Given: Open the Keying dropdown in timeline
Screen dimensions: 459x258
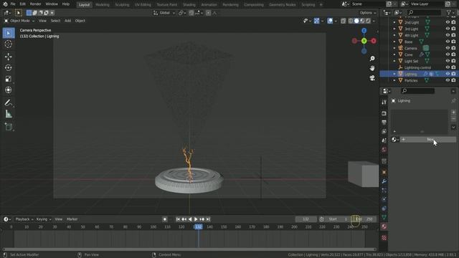Looking at the screenshot, I should (43, 219).
